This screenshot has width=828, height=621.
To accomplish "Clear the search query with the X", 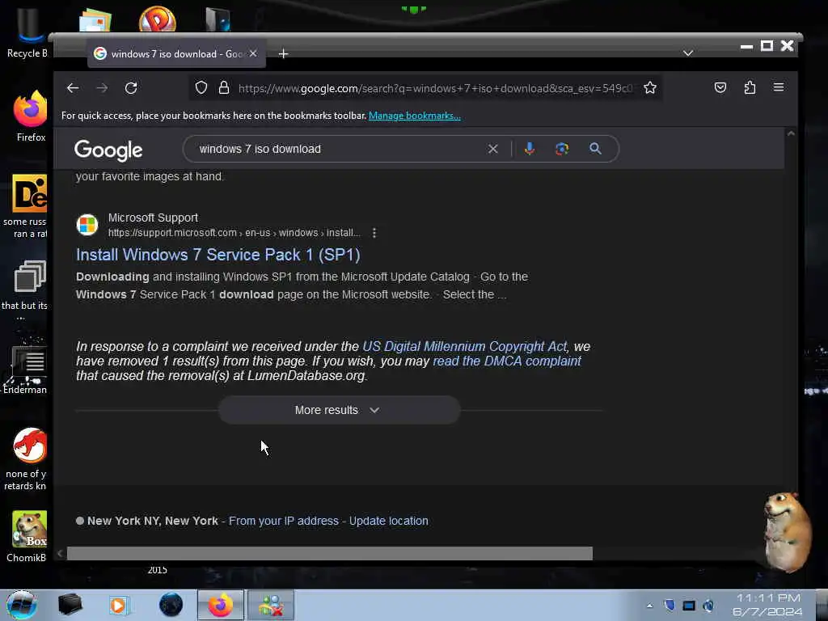I will 492,149.
